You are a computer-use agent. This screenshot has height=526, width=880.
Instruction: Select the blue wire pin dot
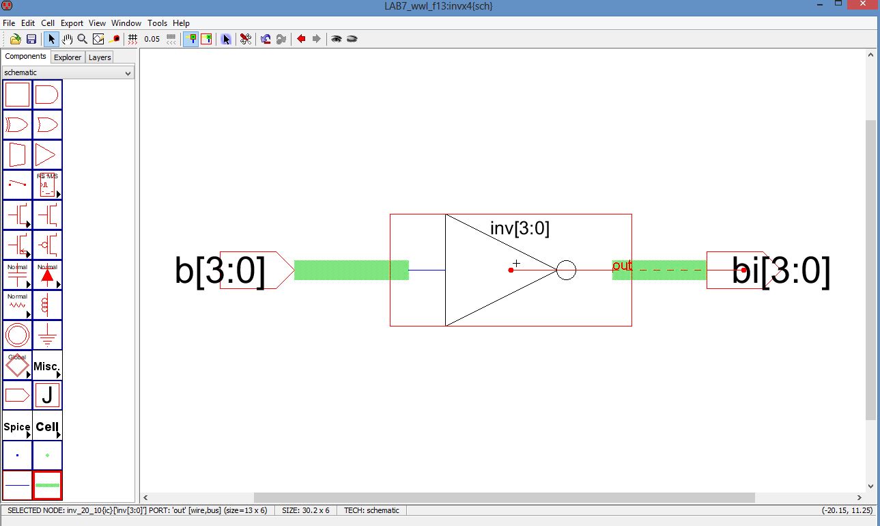(18, 456)
